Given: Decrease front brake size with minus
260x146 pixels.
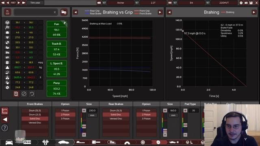Looking at the screenshot, I should 84,135.
